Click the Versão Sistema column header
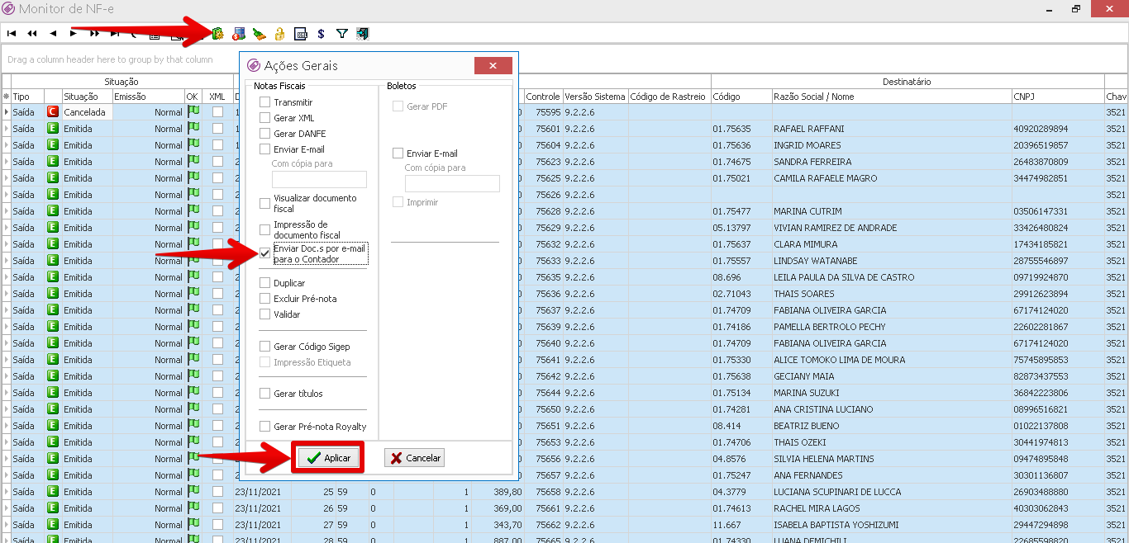The width and height of the screenshot is (1129, 543). pyautogui.click(x=595, y=97)
